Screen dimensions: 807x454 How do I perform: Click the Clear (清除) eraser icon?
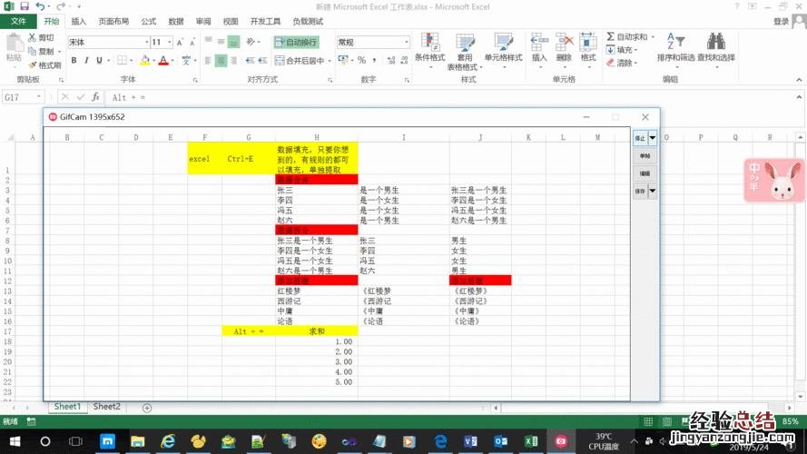[x=610, y=63]
